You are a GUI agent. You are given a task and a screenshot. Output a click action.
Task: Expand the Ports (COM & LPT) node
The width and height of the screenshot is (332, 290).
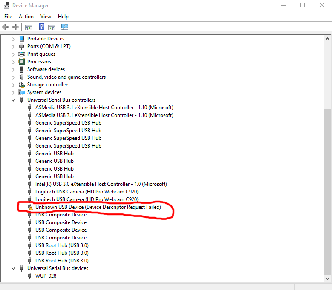pos(13,47)
